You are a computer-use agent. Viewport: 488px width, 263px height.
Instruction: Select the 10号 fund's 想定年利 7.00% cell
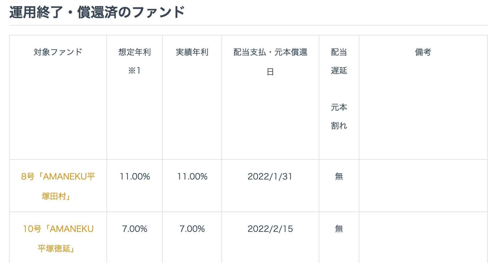click(135, 229)
